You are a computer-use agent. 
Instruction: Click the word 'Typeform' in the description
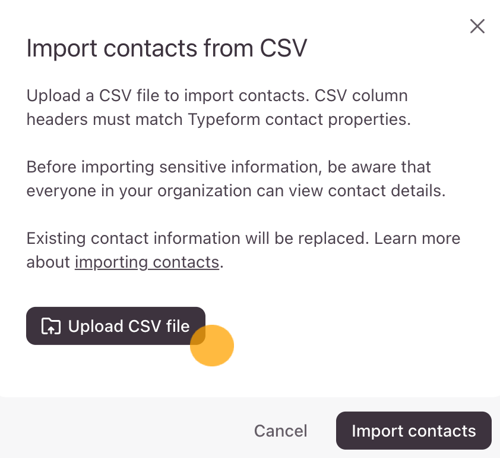tap(224, 119)
